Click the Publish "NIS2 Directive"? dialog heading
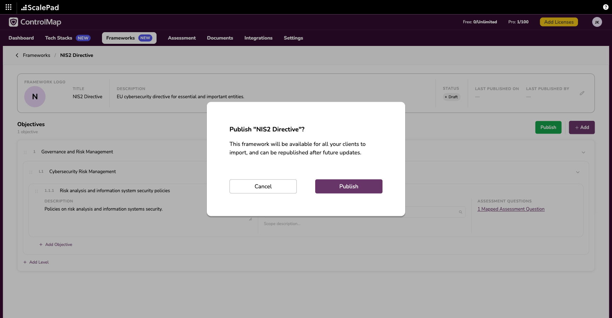 (267, 129)
